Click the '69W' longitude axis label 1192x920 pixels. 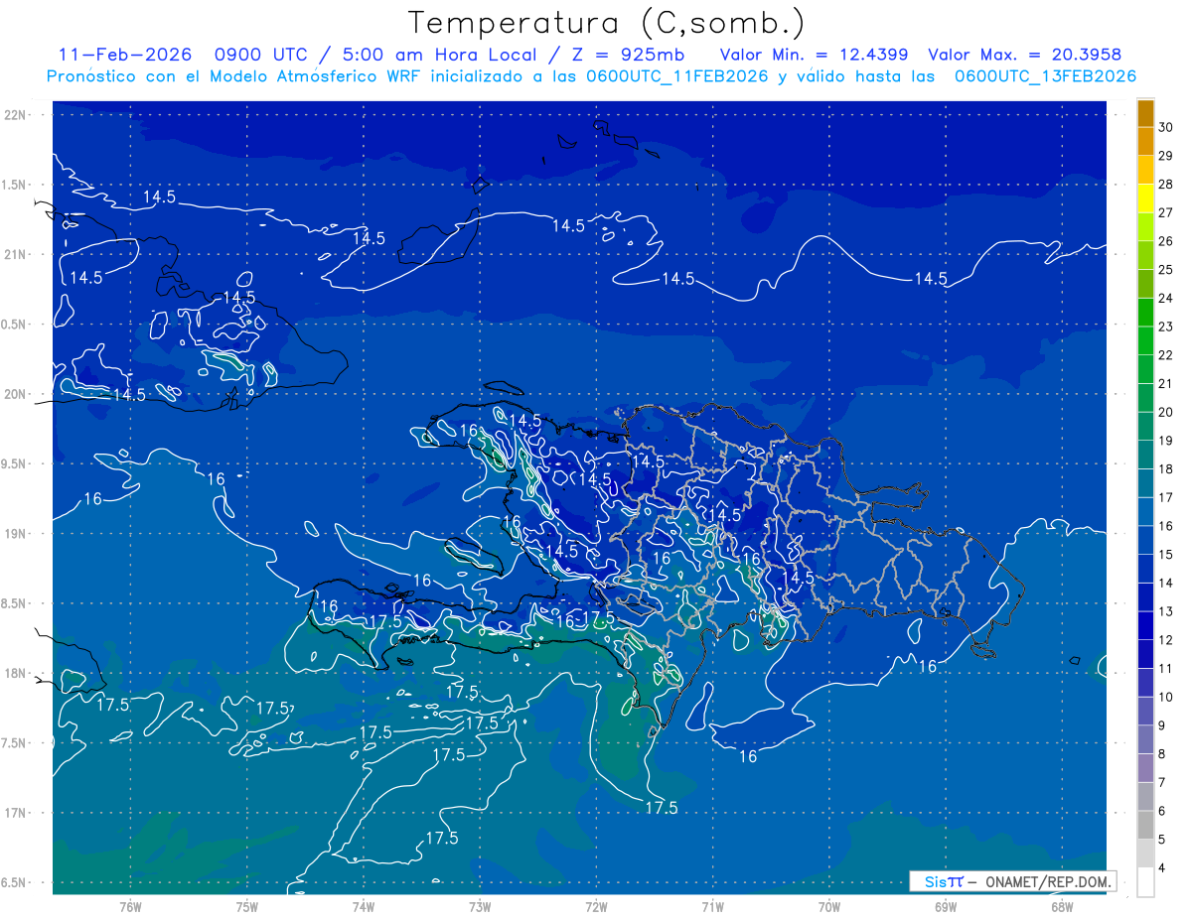[x=946, y=906]
